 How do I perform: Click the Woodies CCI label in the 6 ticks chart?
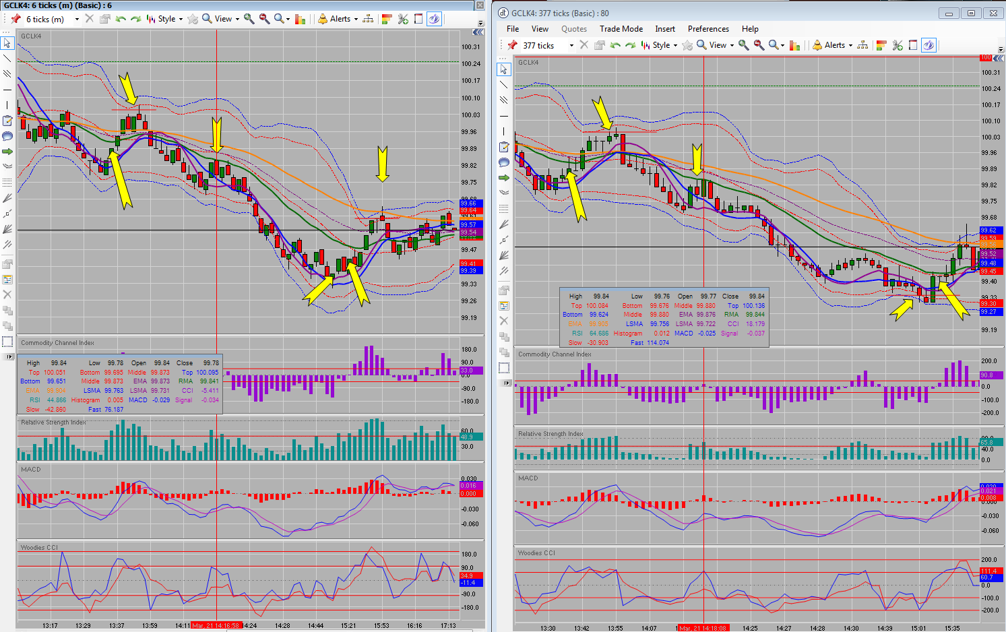38,548
